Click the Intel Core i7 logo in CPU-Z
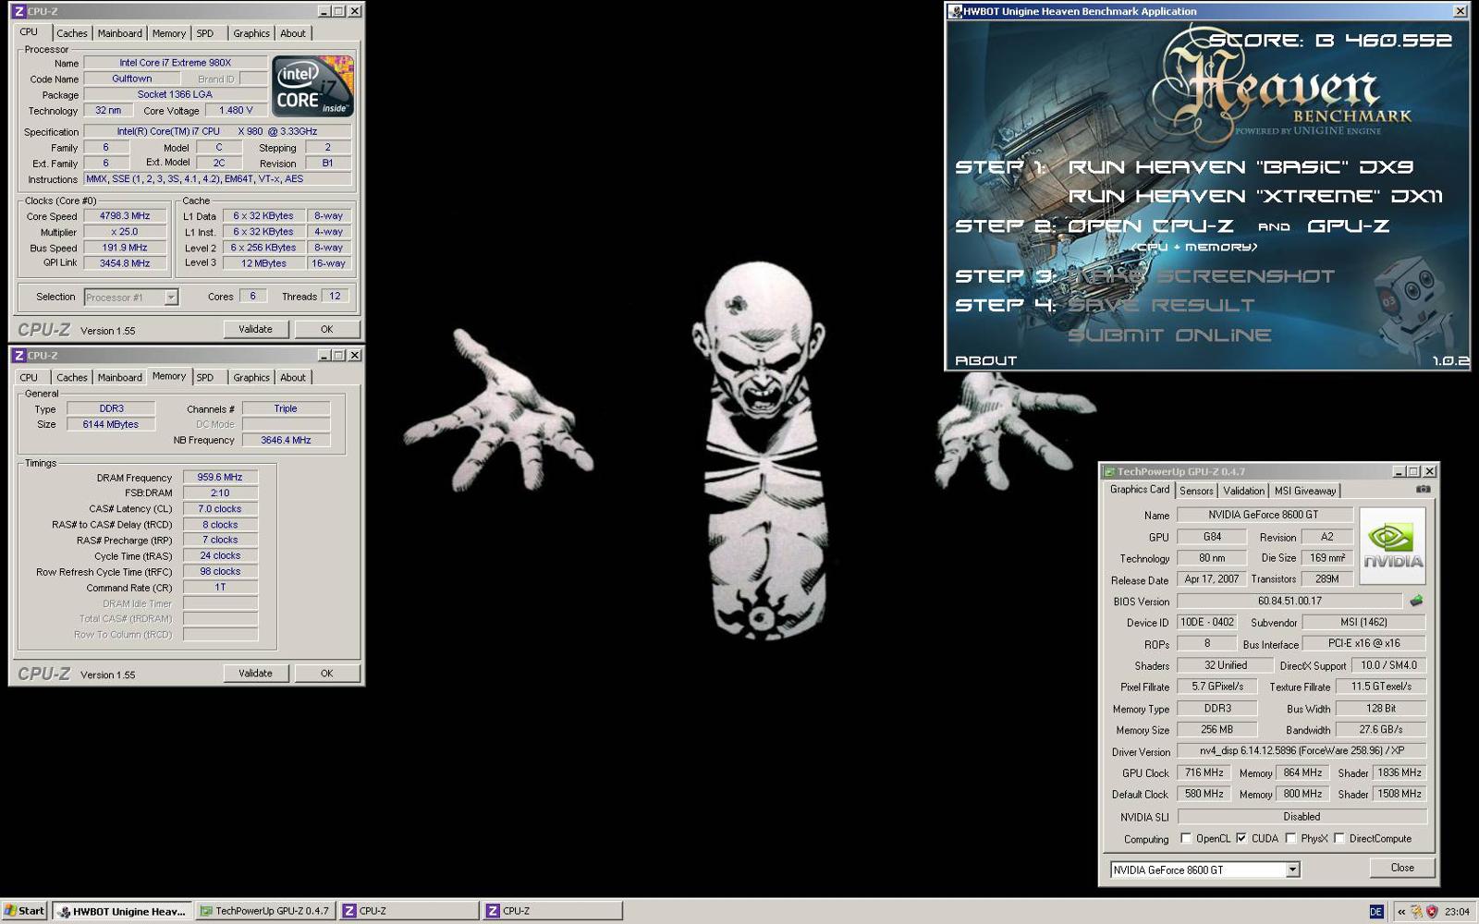The height and width of the screenshot is (924, 1479). point(312,86)
